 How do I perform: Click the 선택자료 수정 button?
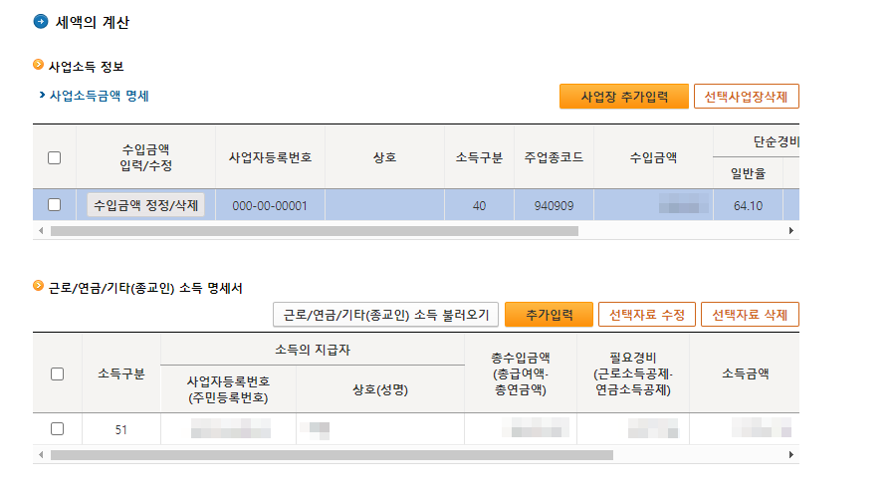point(647,315)
